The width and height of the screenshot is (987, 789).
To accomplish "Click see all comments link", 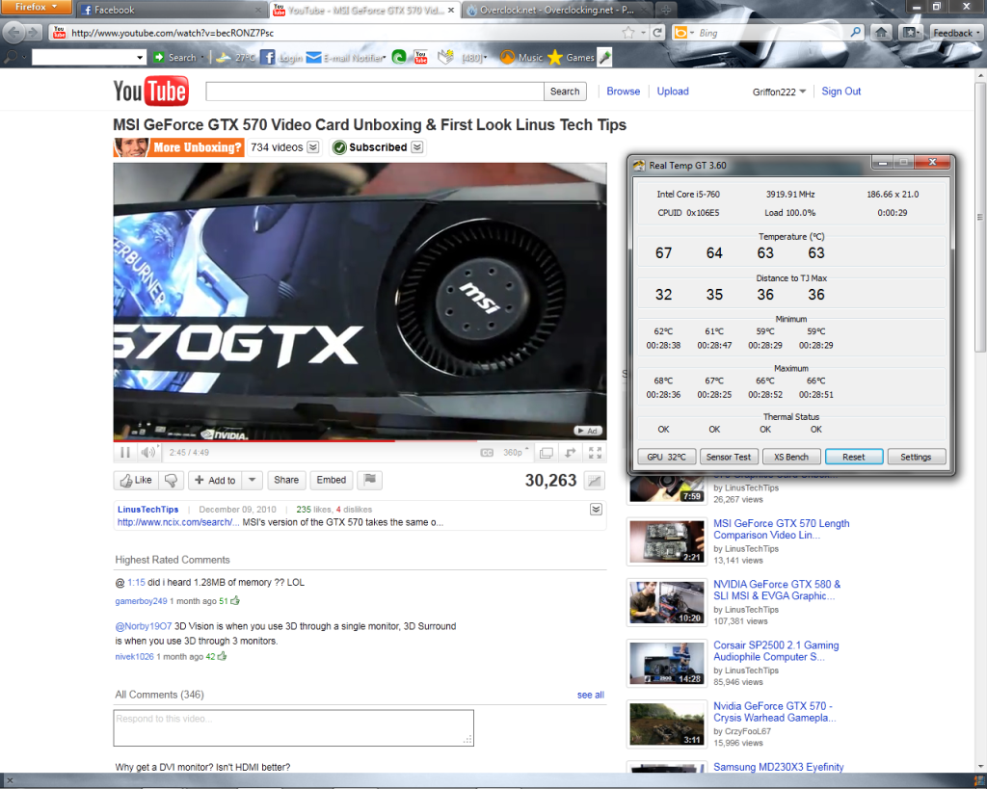I will tap(591, 695).
